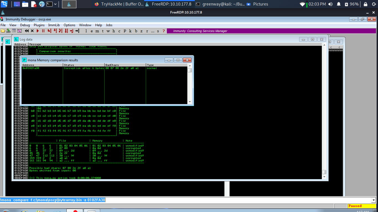The image size is (378, 212).
Task: Open the Memory map with the m icon
Action: click(97, 31)
